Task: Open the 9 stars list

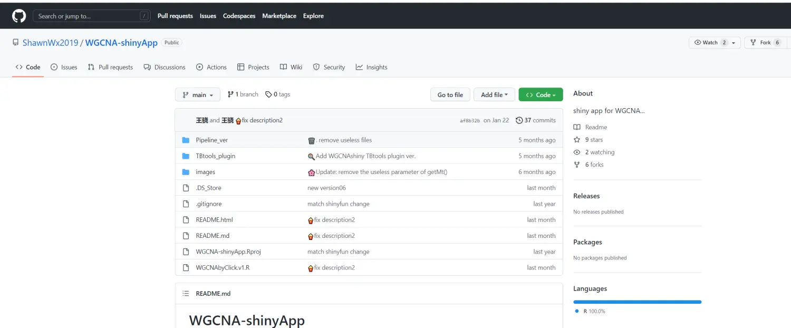Action: click(593, 140)
